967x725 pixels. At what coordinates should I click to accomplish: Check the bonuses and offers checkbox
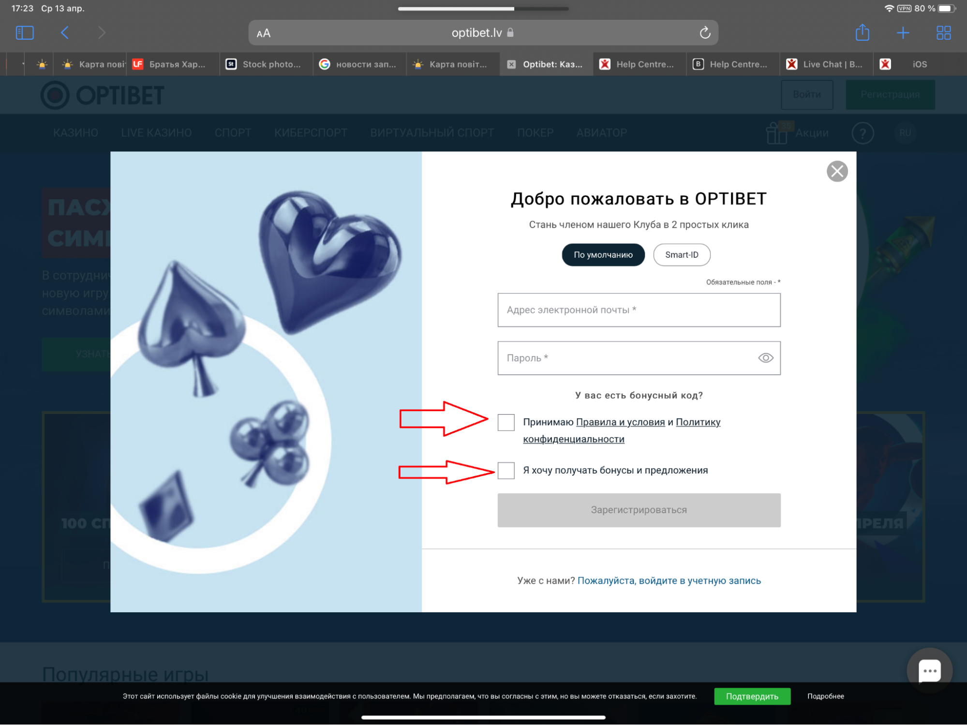pyautogui.click(x=506, y=470)
